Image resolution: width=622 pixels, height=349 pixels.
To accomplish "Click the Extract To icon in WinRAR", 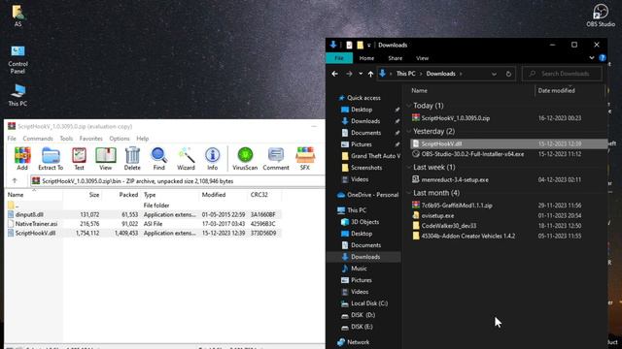I will 51,159.
